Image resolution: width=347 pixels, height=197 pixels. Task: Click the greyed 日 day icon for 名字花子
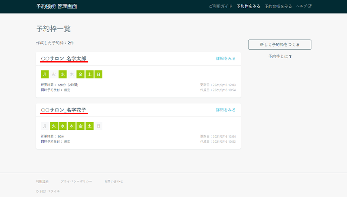(98, 126)
